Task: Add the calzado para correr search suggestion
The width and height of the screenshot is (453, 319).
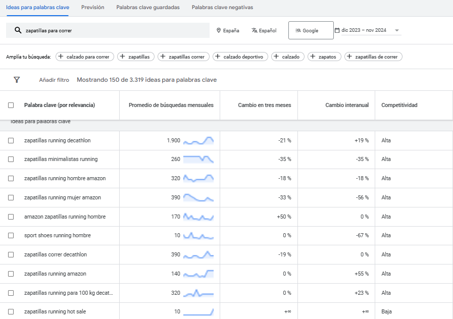Action: pyautogui.click(x=84, y=57)
